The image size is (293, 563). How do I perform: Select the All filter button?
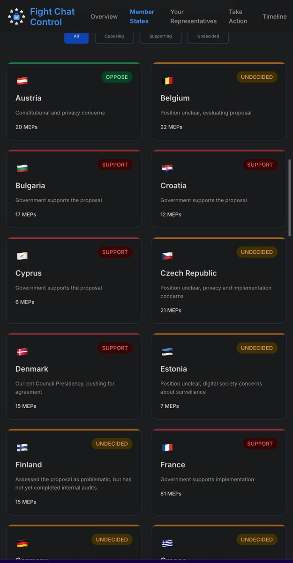76,37
